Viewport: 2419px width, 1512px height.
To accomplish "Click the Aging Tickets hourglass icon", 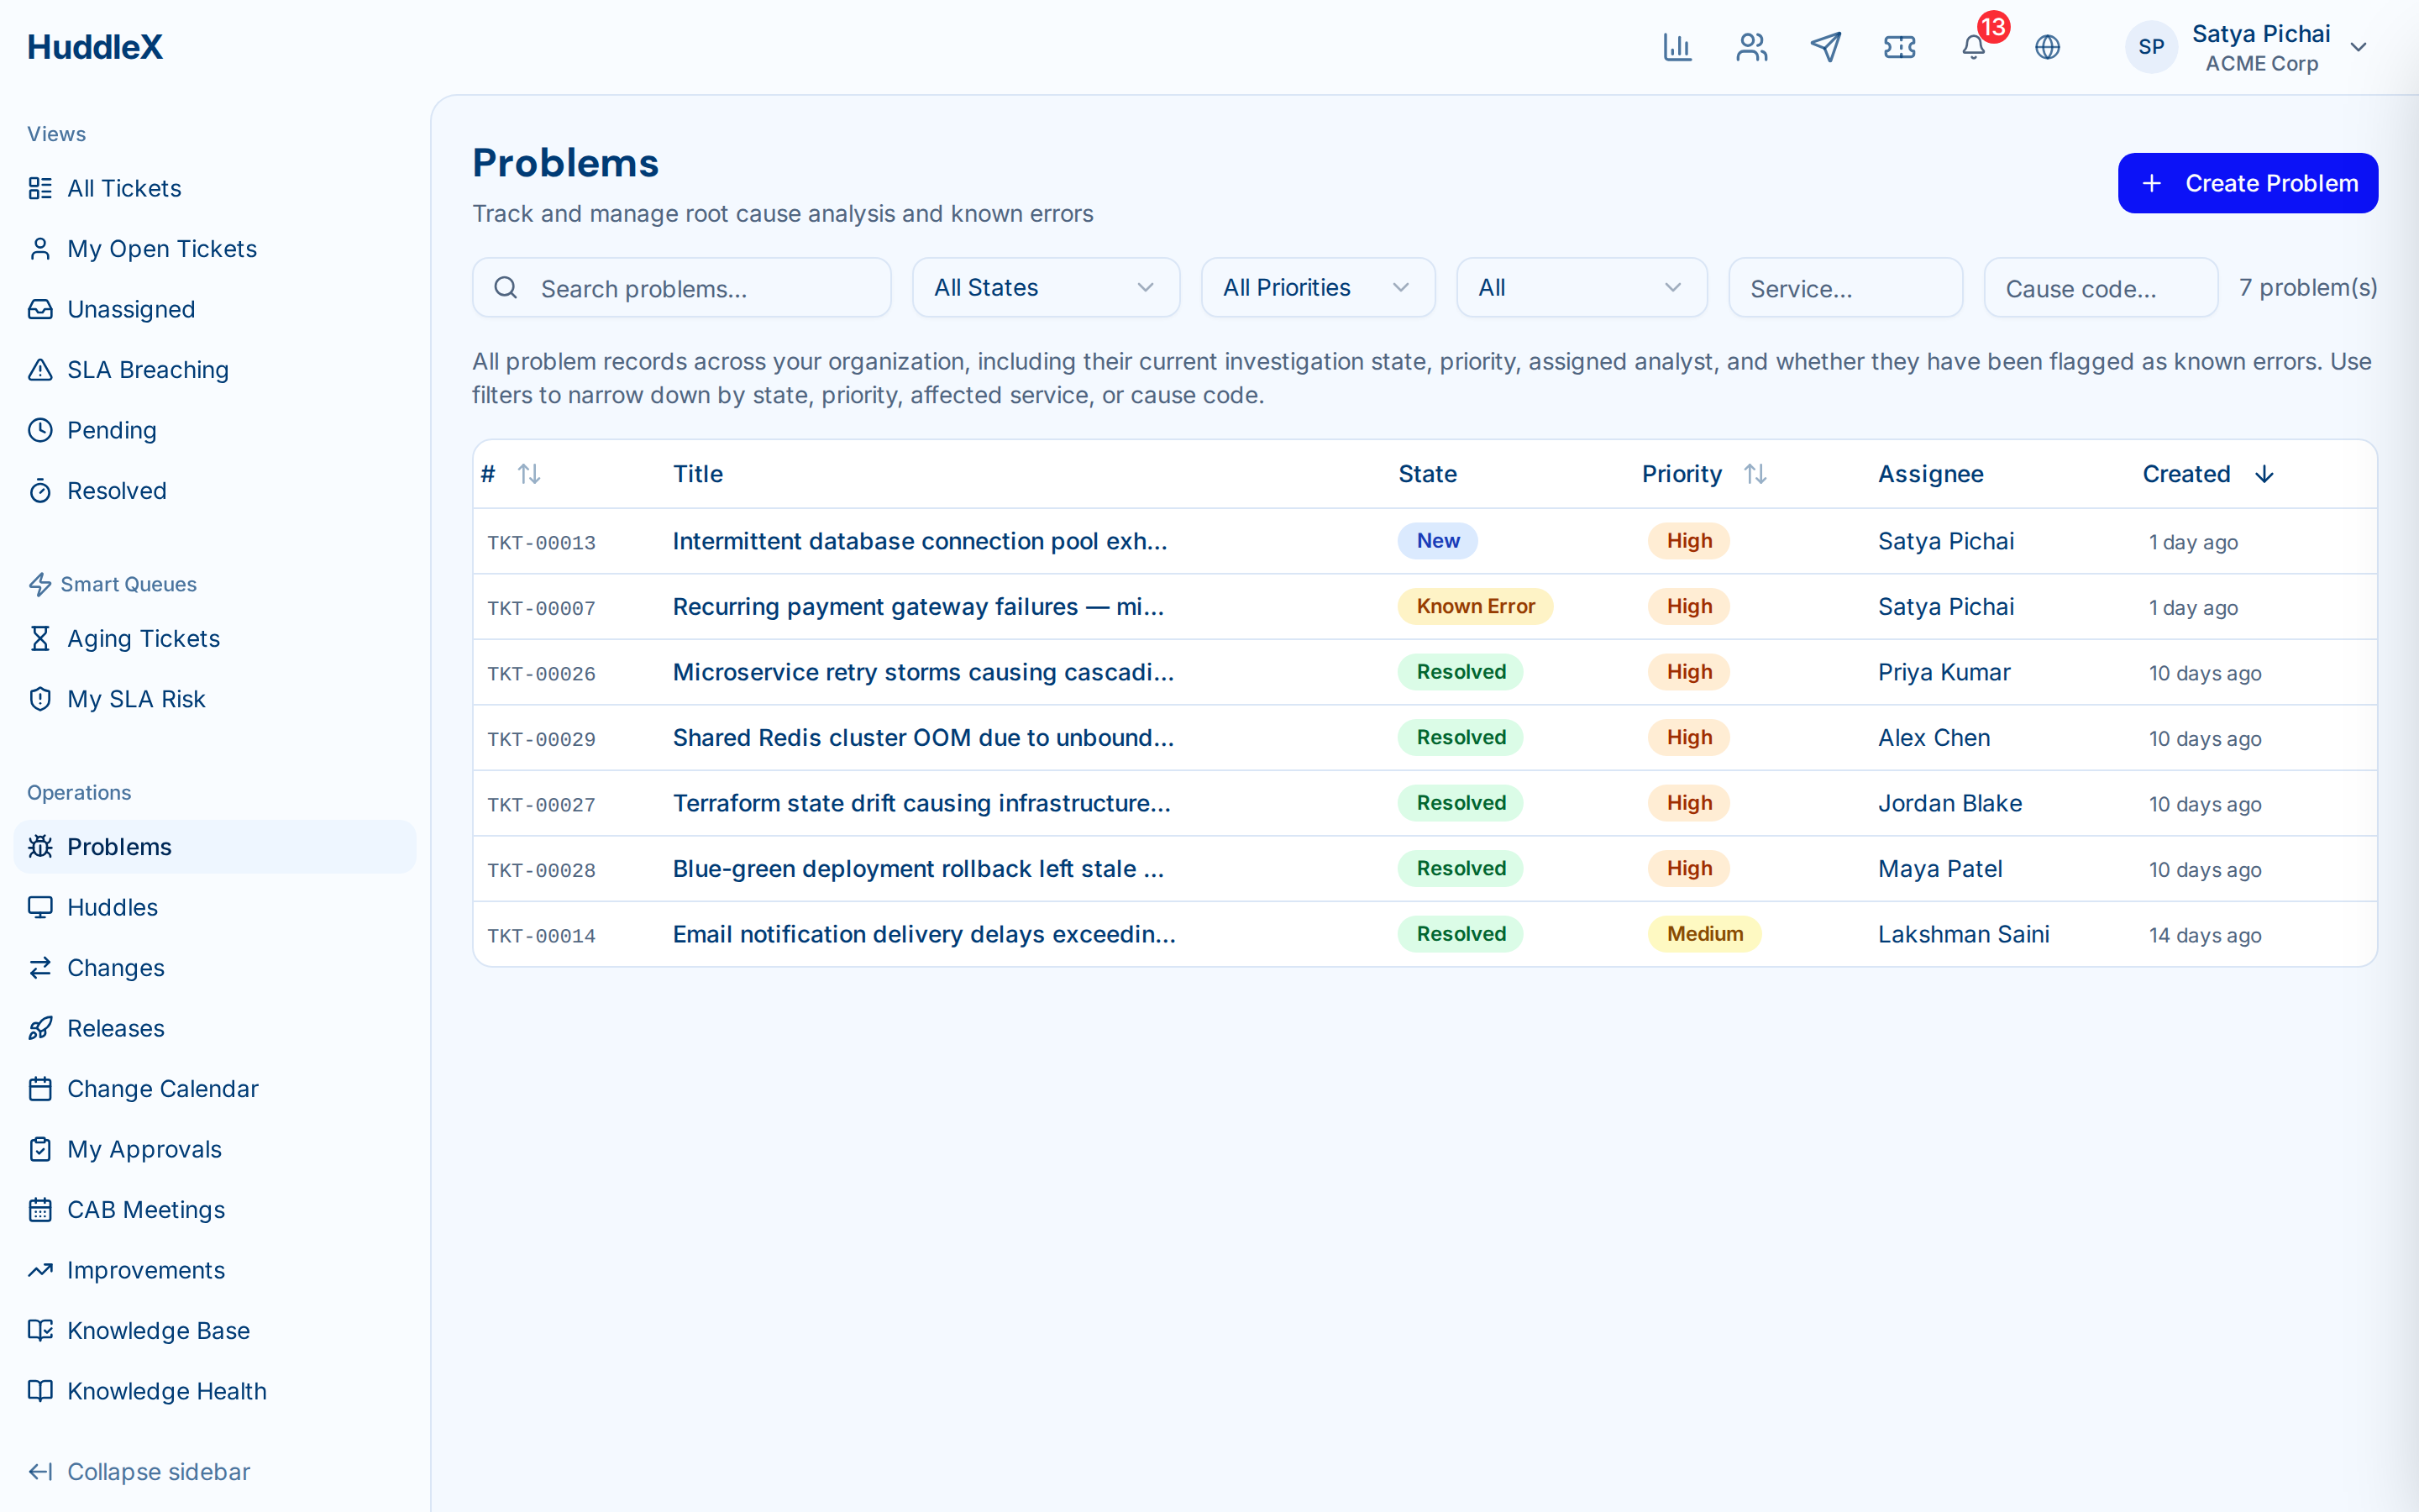I will point(40,638).
